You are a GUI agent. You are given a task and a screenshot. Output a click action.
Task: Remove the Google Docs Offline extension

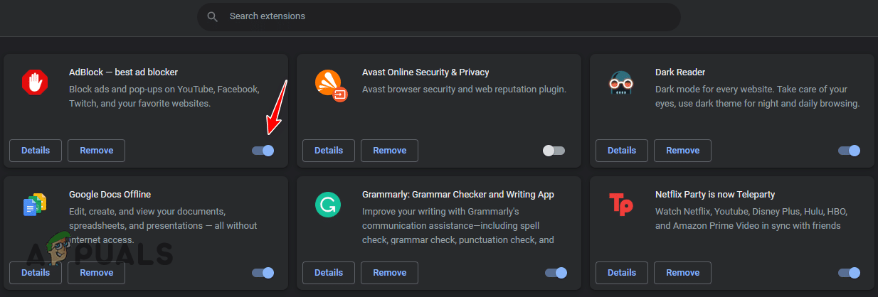tap(96, 273)
